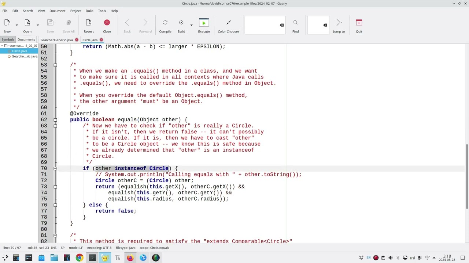Build the current file

(181, 26)
